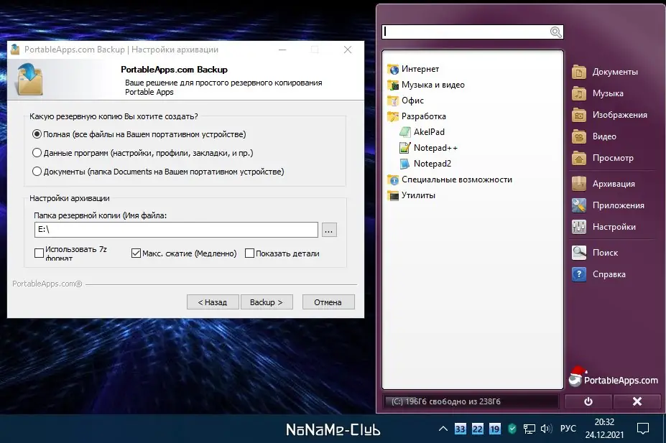Image resolution: width=666 pixels, height=443 pixels.
Task: Close the PortableApps menu with X button
Action: 637,401
